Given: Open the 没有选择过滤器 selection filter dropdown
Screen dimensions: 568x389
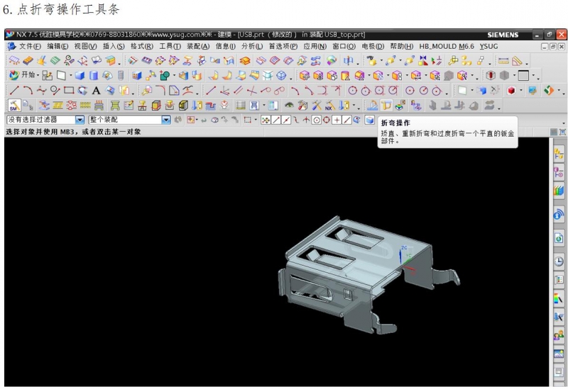Looking at the screenshot, I should click(80, 120).
